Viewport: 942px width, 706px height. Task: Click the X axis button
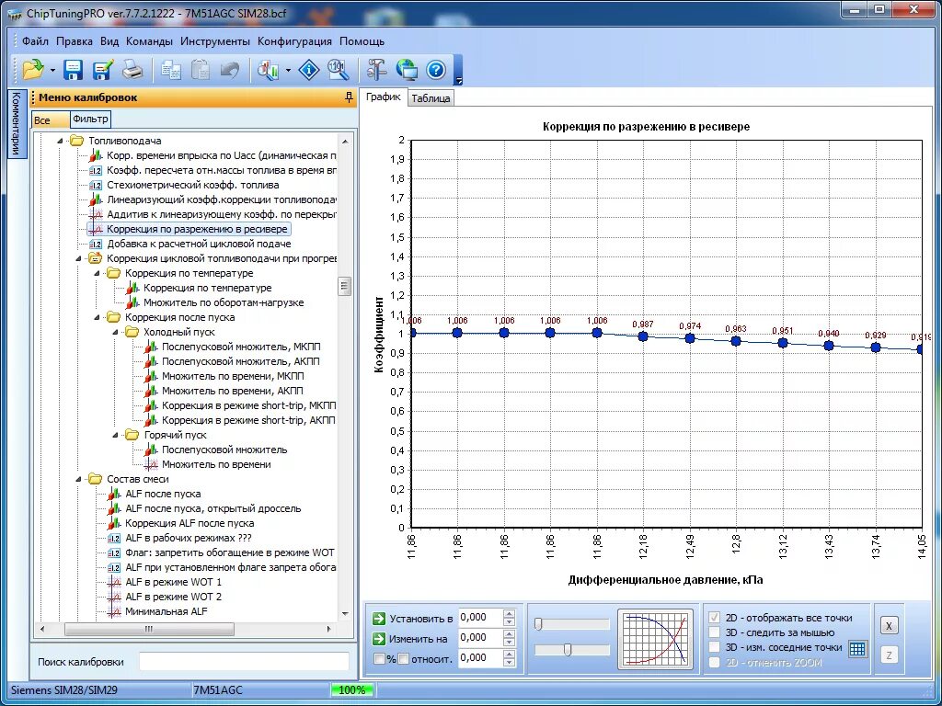[x=889, y=625]
